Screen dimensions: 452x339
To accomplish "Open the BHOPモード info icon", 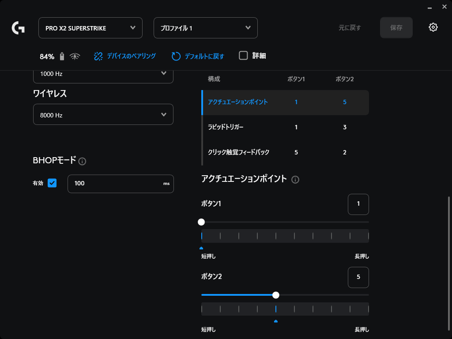I will tap(82, 162).
